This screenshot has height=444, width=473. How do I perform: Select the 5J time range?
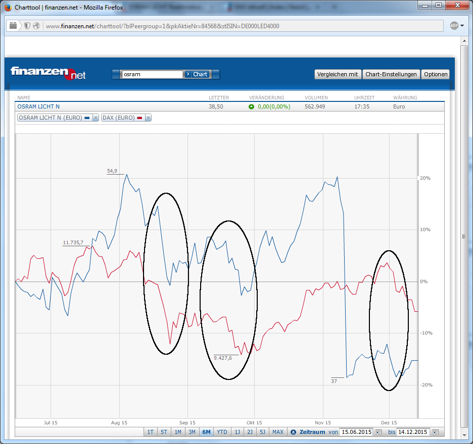tap(262, 432)
